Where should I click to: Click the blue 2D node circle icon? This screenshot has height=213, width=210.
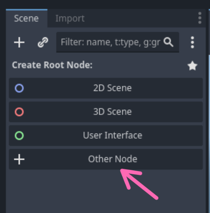tap(19, 88)
